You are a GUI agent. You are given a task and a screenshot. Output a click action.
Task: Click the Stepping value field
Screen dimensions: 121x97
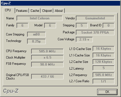(x=82, y=26)
